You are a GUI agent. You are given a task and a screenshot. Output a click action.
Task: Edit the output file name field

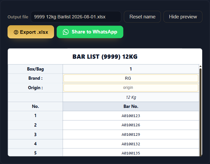(x=76, y=17)
